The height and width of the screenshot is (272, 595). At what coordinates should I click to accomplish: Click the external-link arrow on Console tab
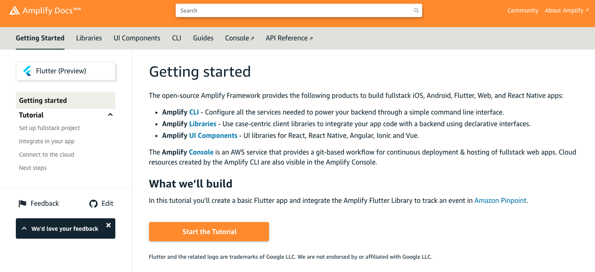click(252, 37)
